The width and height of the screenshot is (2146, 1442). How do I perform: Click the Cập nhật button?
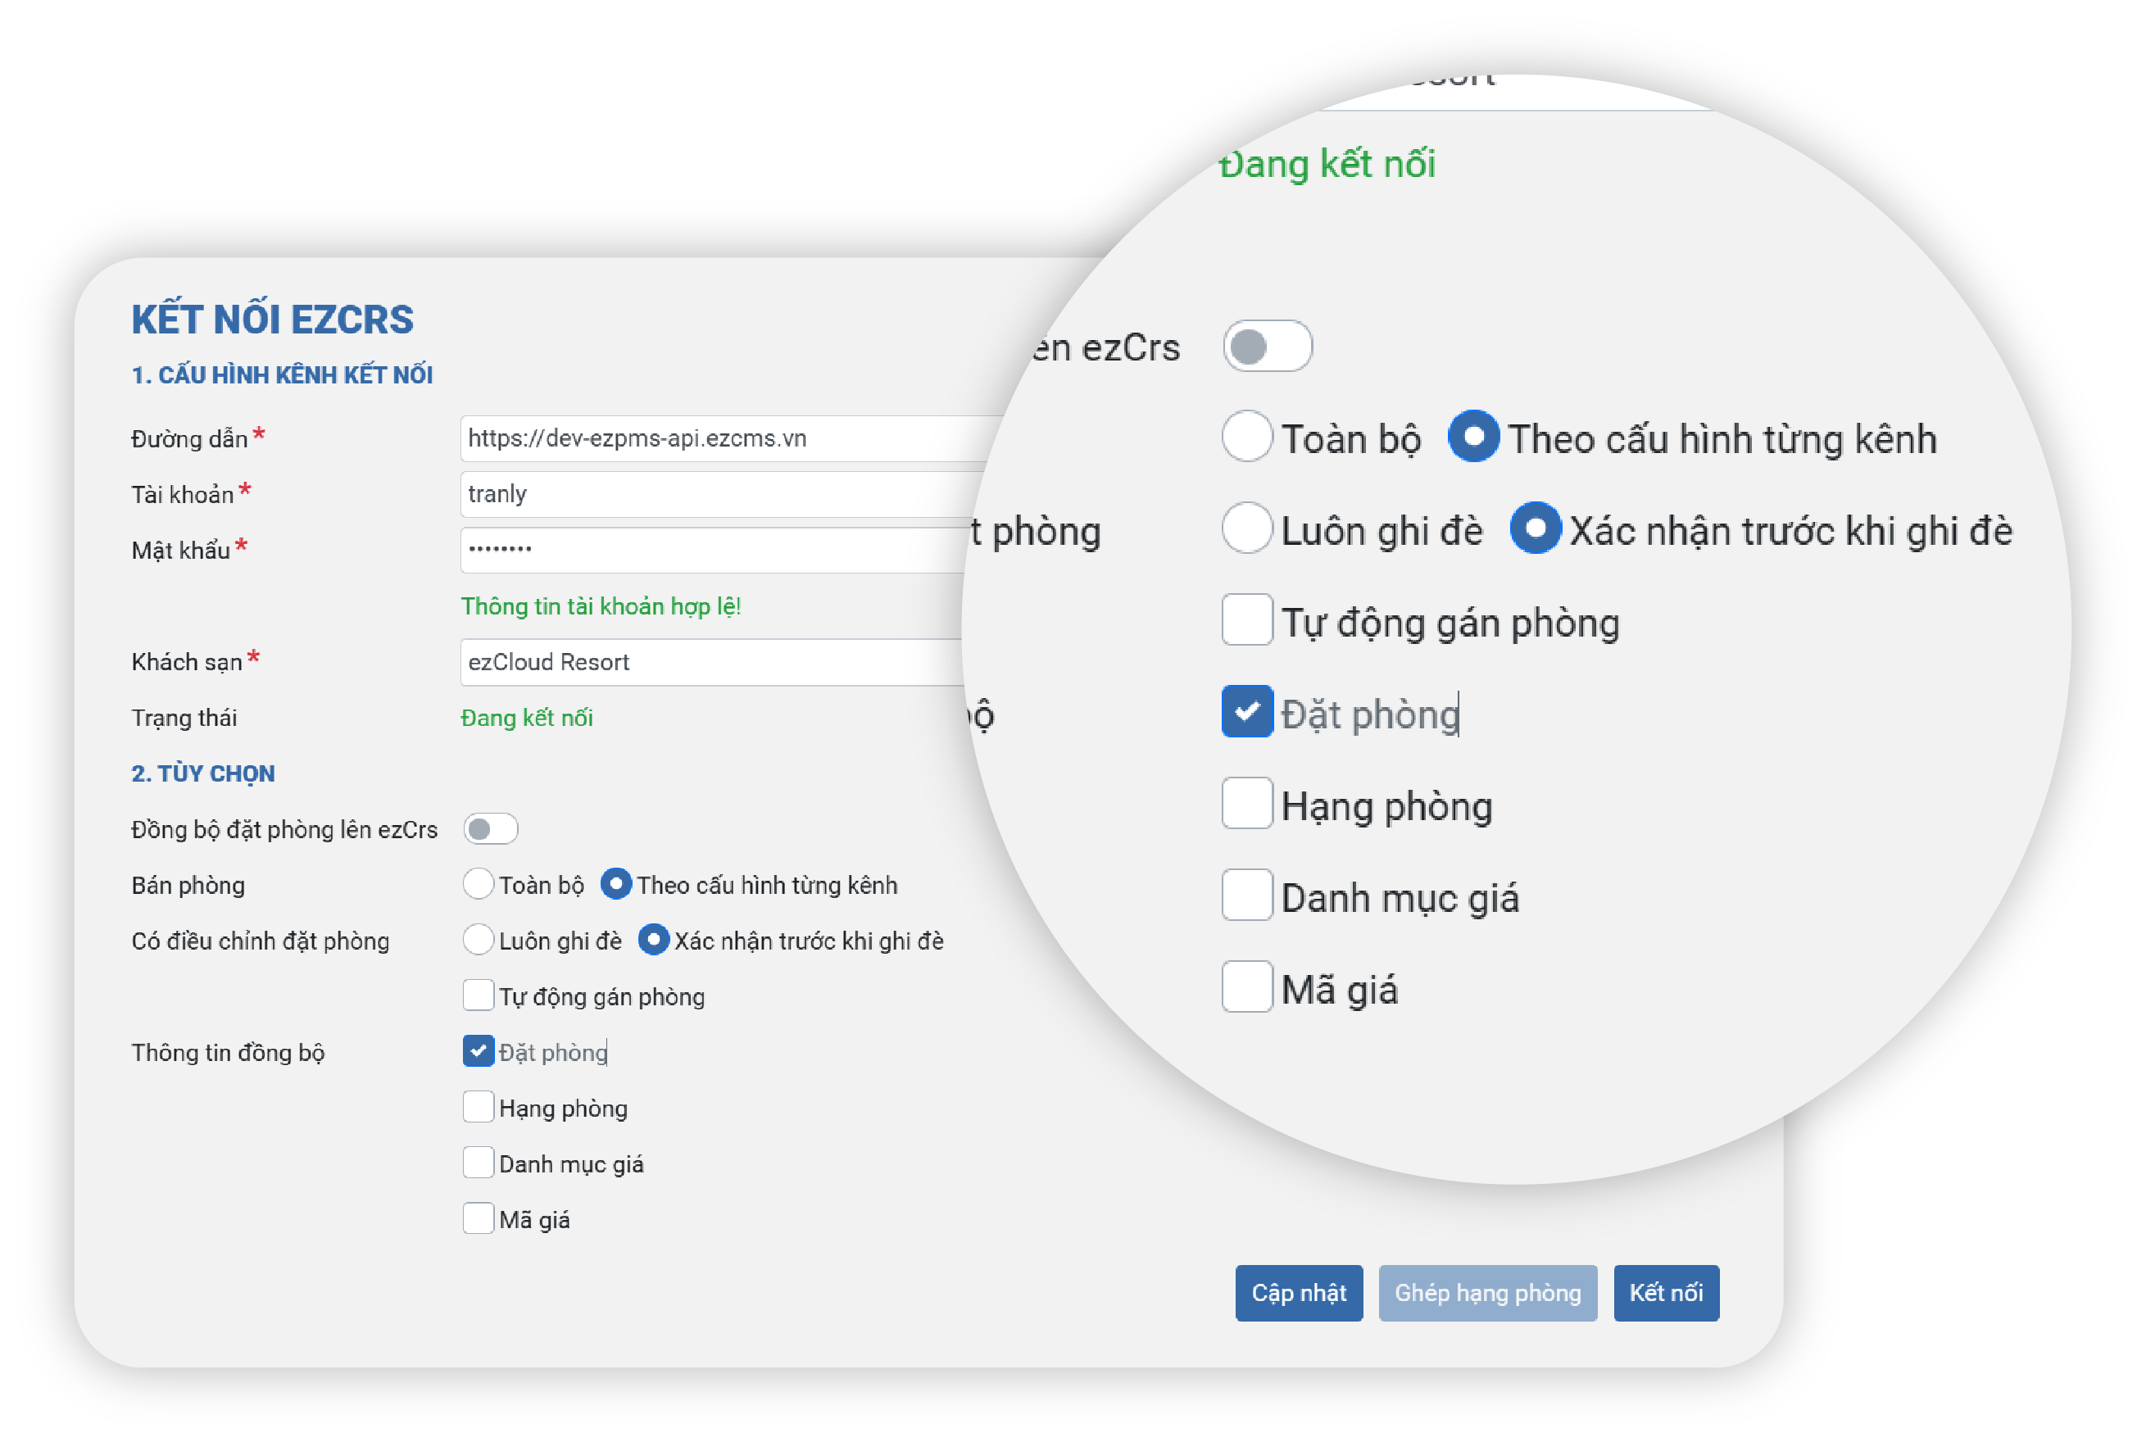[x=1298, y=1292]
